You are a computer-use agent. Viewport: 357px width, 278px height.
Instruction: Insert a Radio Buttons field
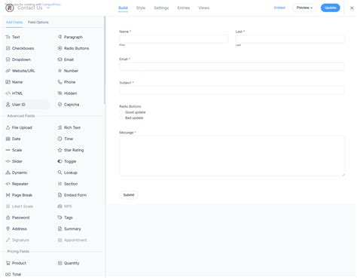[73, 48]
